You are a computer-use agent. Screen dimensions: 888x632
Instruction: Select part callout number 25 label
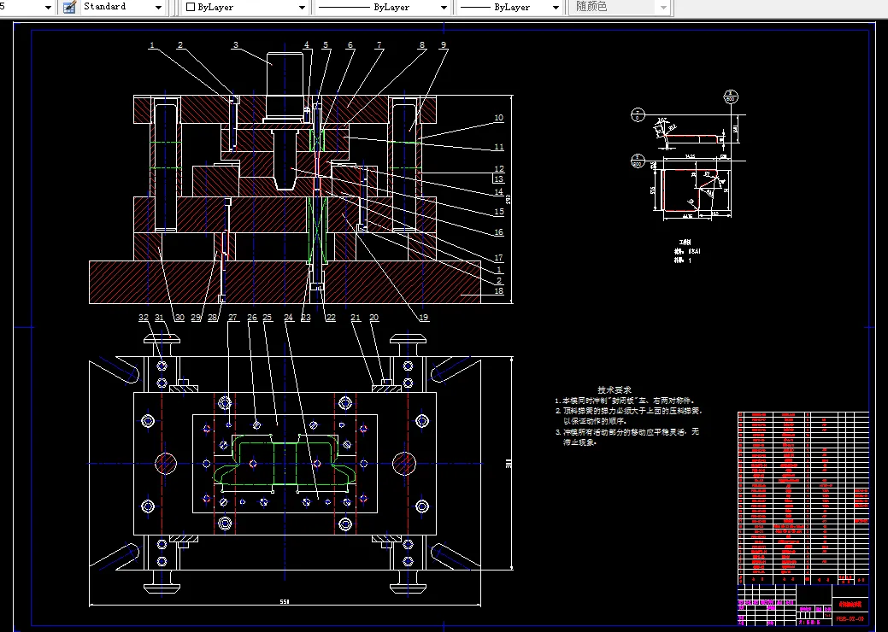click(x=267, y=318)
